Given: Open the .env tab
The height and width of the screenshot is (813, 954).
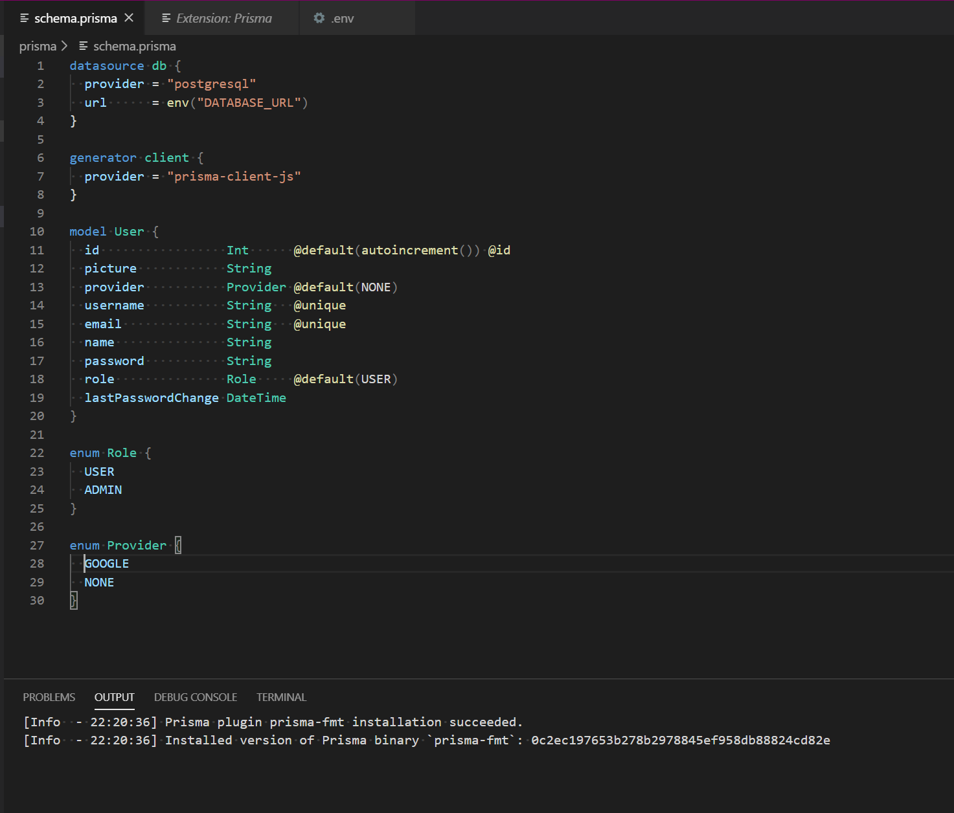Looking at the screenshot, I should pyautogui.click(x=341, y=18).
